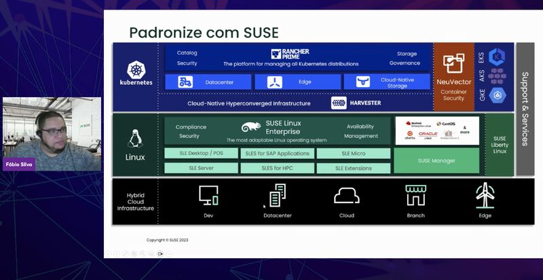543x280 pixels.
Task: Click the Kubernetes helm wheel logo
Action: click(x=136, y=69)
